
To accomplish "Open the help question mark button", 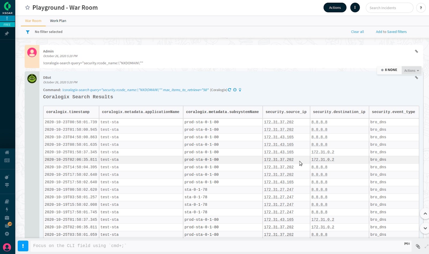I will [421, 8].
